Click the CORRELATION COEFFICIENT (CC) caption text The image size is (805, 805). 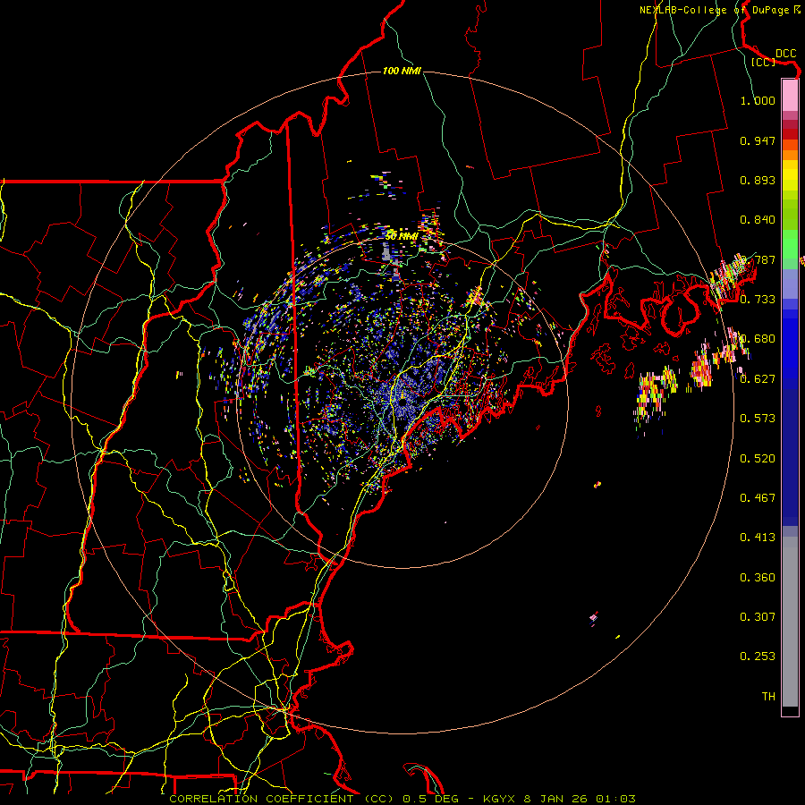(282, 799)
